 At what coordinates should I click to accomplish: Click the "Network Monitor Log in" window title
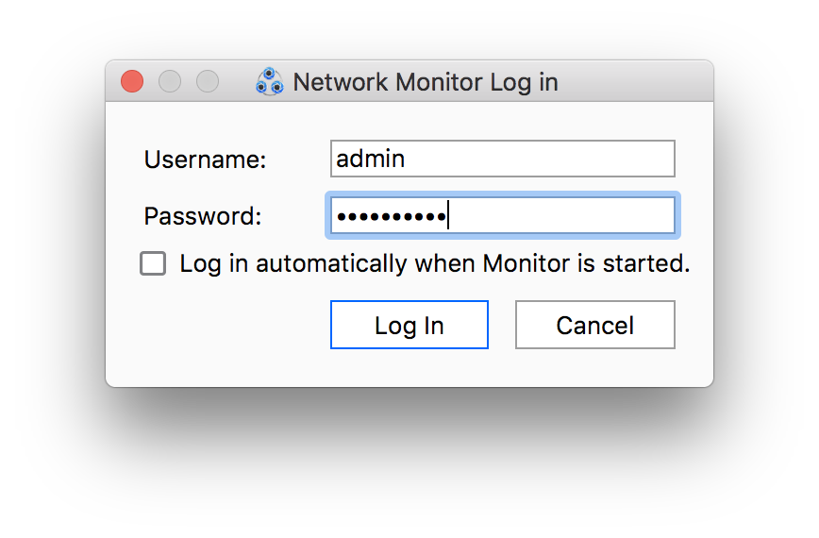pos(426,82)
